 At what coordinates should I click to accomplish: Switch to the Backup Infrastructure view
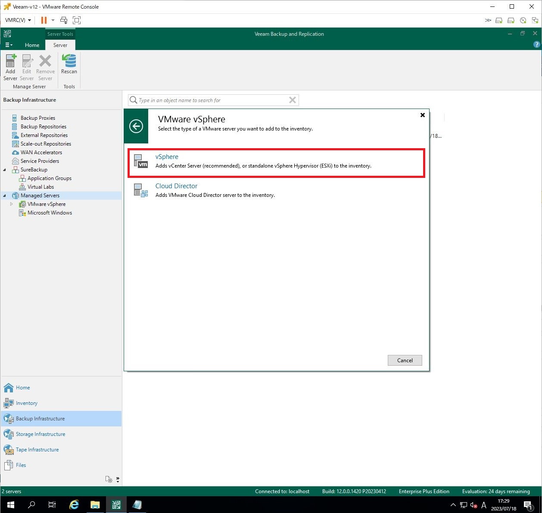61,419
